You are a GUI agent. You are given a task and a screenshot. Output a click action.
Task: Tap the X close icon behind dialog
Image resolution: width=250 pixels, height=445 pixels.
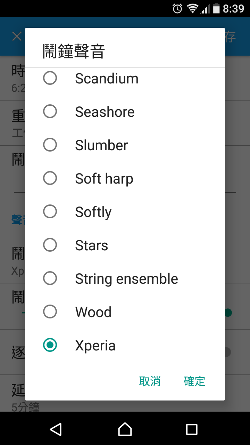17,36
